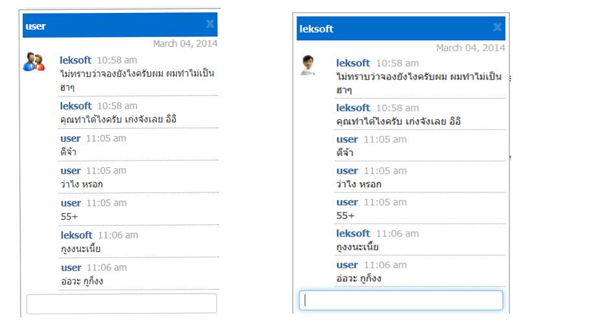The width and height of the screenshot is (609, 324).
Task: Close the leksoft chat window
Action: 497,27
